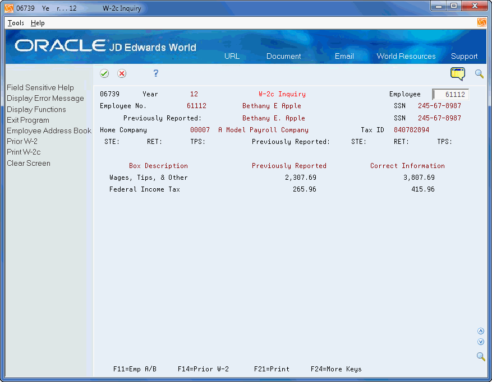This screenshot has width=492, height=382.
Task: Click the upward chevron navigation icon
Action: tap(480, 330)
